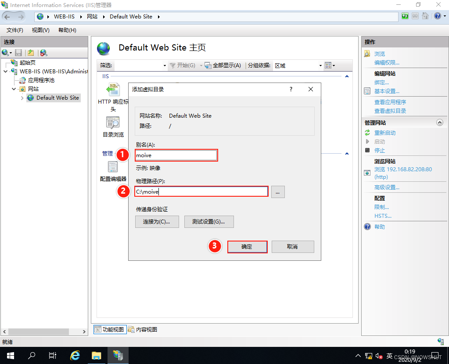Click 全部显示(A) in filter bar

tap(223, 65)
